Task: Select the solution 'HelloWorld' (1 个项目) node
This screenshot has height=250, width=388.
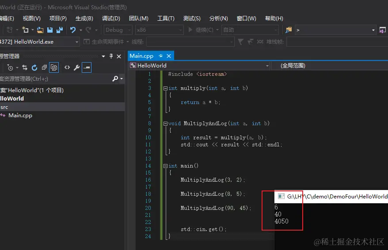Action: [32, 90]
